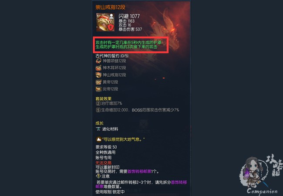Image resolution: width=283 pixels, height=196 pixels.
Task: Click the 进化材料 evolution material icon
Action: (98, 129)
